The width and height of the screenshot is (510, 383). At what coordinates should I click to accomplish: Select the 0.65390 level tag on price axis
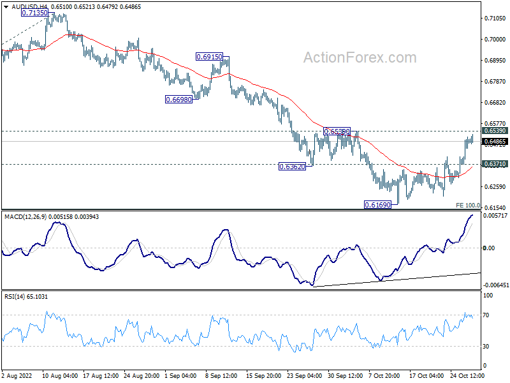point(495,131)
